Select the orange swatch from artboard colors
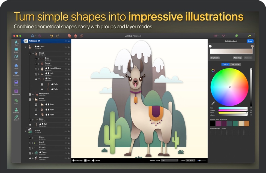The image size is (266, 173). 247,124
